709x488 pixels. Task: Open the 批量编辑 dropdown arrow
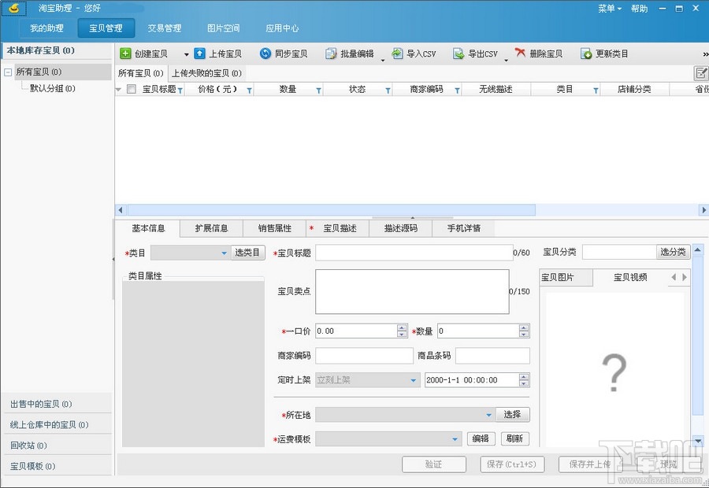point(383,60)
